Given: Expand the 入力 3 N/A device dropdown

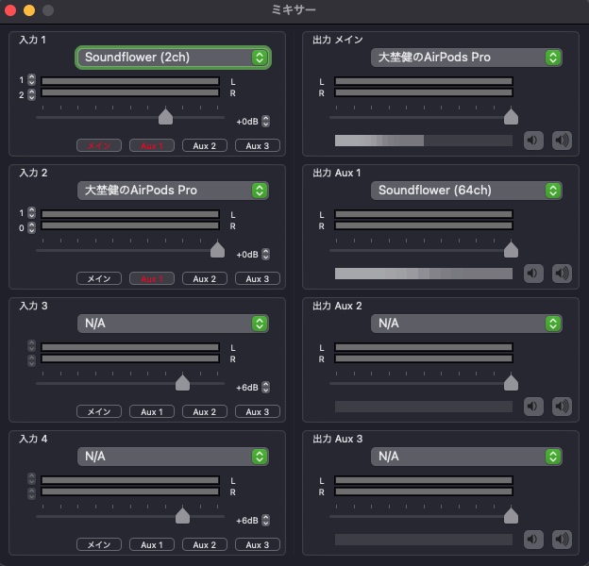Looking at the screenshot, I should coord(174,324).
